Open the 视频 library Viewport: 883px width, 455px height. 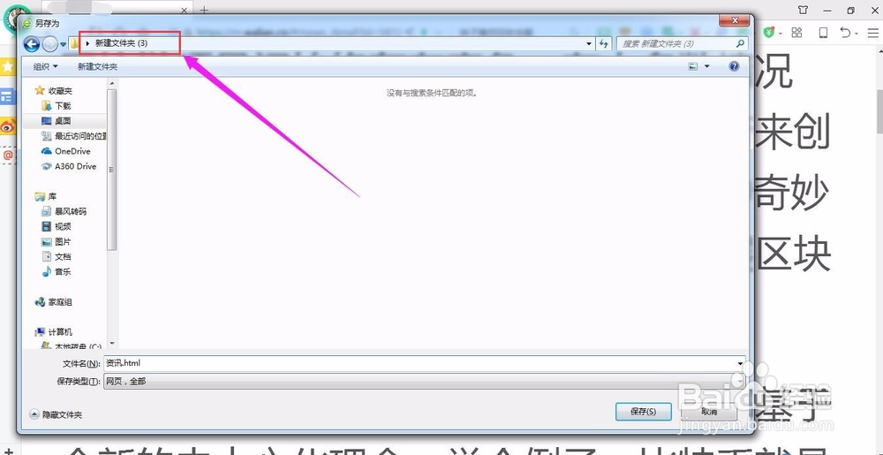click(x=57, y=227)
